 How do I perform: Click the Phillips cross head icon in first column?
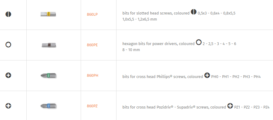[x=8, y=75]
